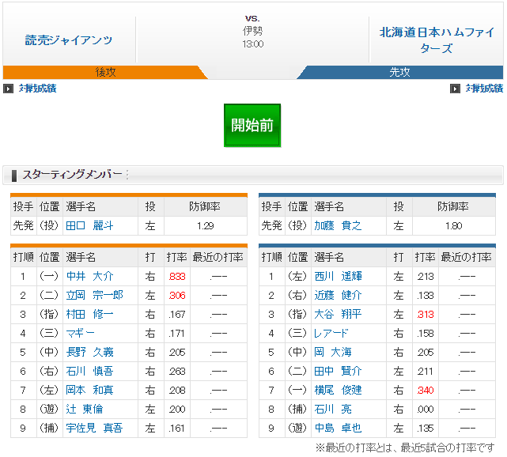Image resolution: width=507 pixels, height=457 pixels.
Task: Open player 岡本 和真 profile
Action: coord(89,390)
